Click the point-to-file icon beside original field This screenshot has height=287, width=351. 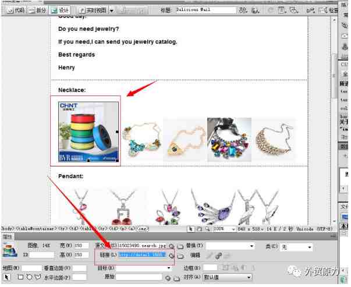click(x=168, y=278)
